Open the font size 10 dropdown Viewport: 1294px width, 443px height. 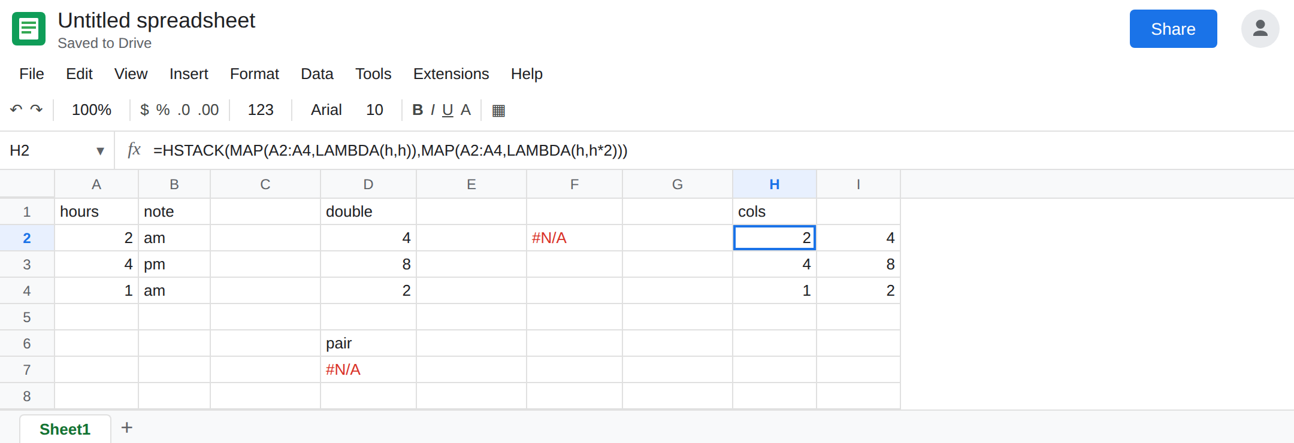pos(374,110)
